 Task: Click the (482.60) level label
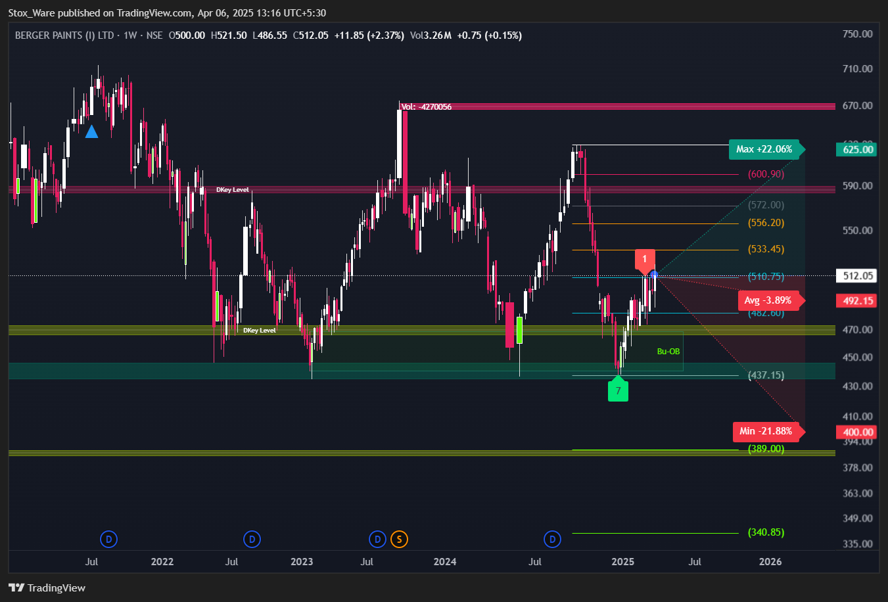click(766, 313)
